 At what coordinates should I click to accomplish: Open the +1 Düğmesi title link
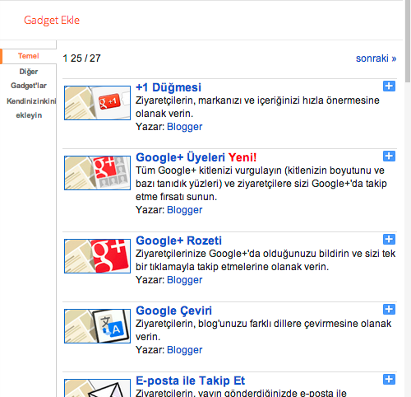point(169,87)
